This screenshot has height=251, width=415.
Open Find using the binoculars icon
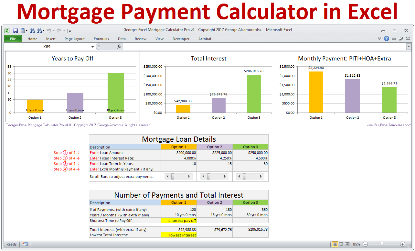click(32, 30)
